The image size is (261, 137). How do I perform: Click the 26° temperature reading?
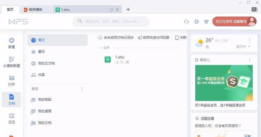pyautogui.click(x=209, y=40)
